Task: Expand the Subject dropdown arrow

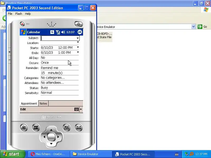Action: 78,38
